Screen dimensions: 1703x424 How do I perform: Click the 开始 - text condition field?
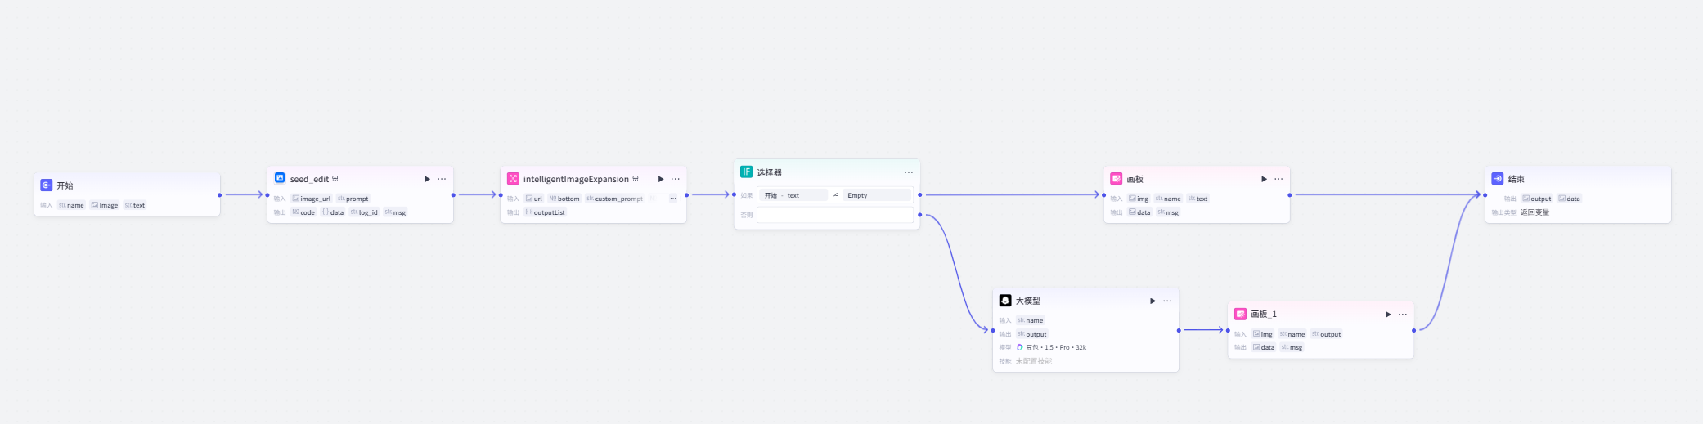(793, 195)
